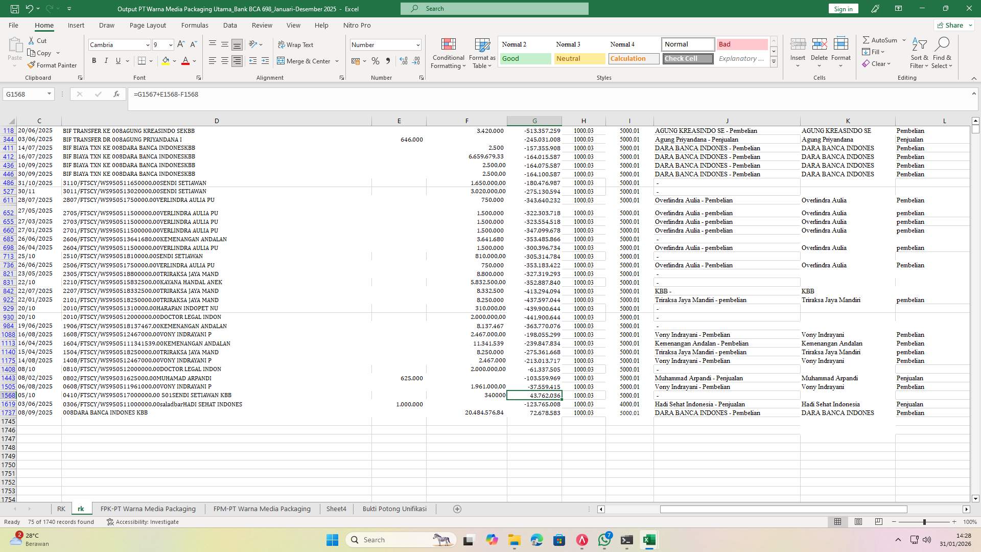
Task: Apply Merge & Center to selection
Action: click(305, 61)
